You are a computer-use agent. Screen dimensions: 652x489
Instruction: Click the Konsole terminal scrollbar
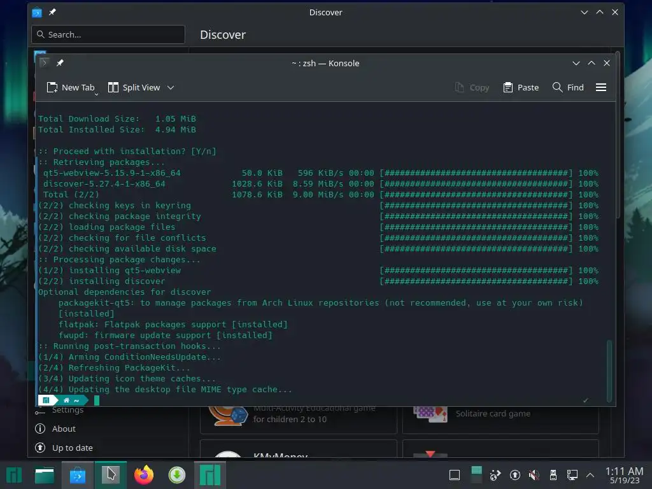click(609, 371)
